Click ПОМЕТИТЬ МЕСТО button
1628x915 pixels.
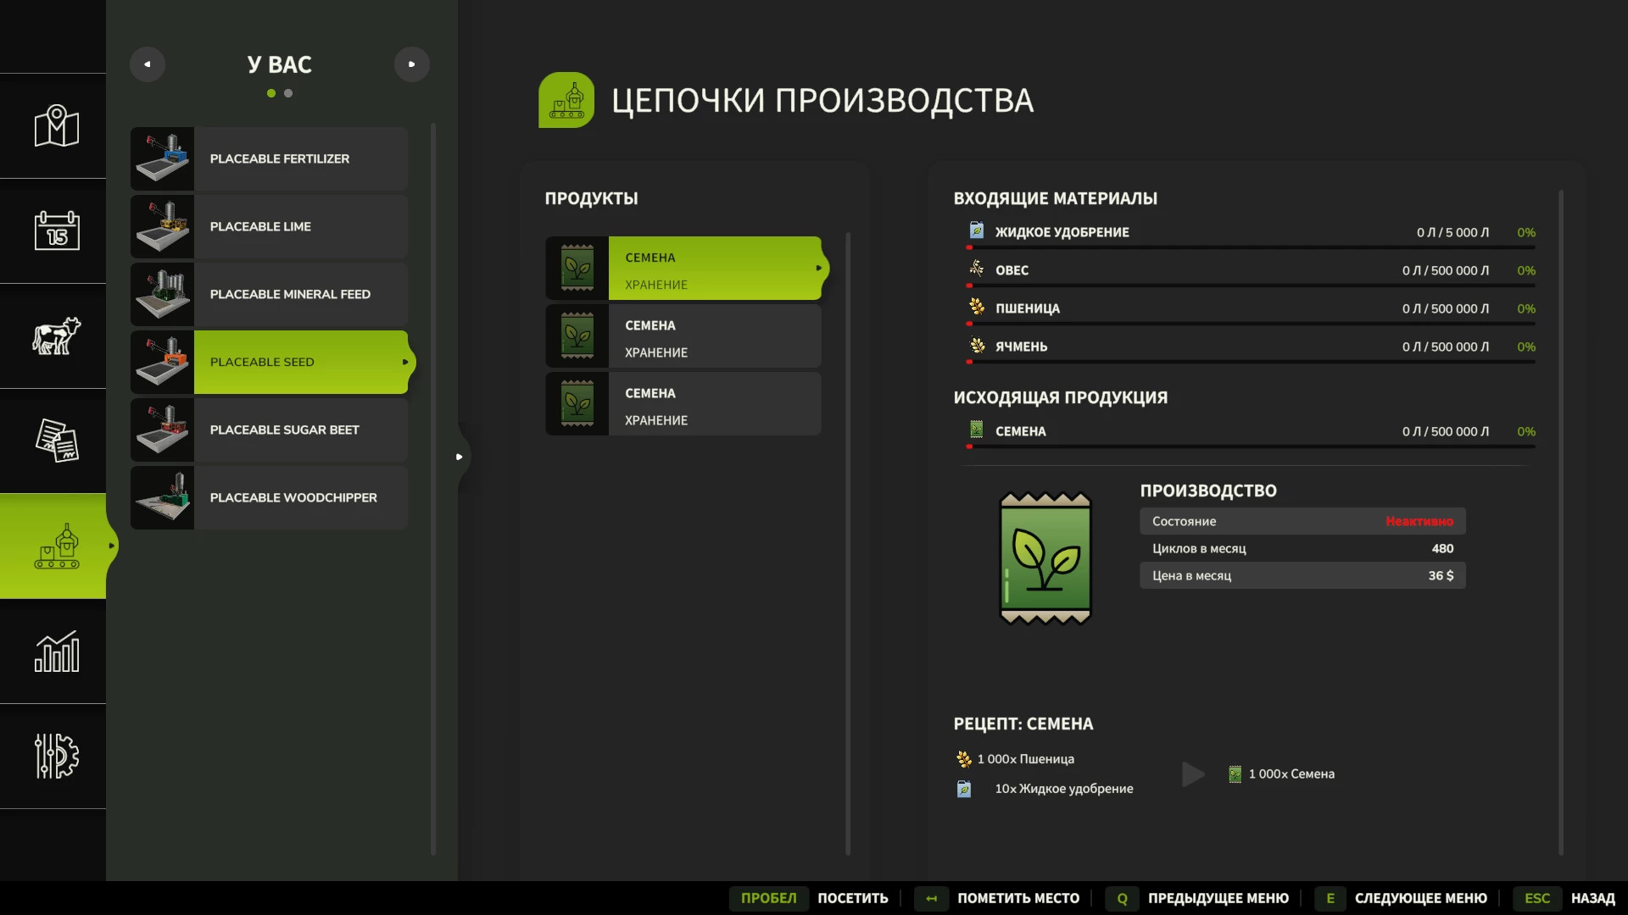click(x=1018, y=899)
